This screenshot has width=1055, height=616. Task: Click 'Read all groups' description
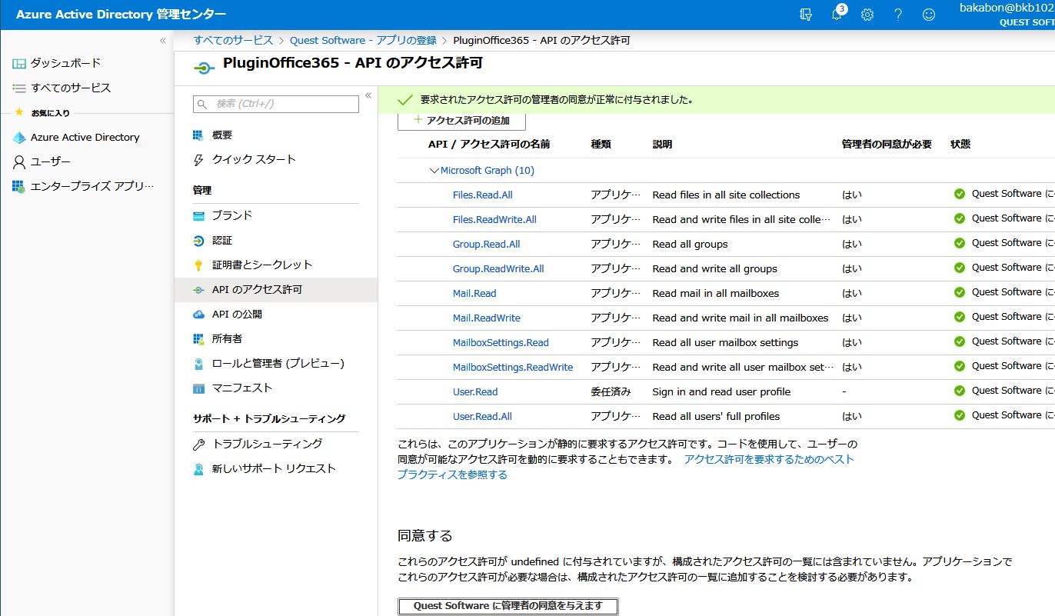pos(690,244)
